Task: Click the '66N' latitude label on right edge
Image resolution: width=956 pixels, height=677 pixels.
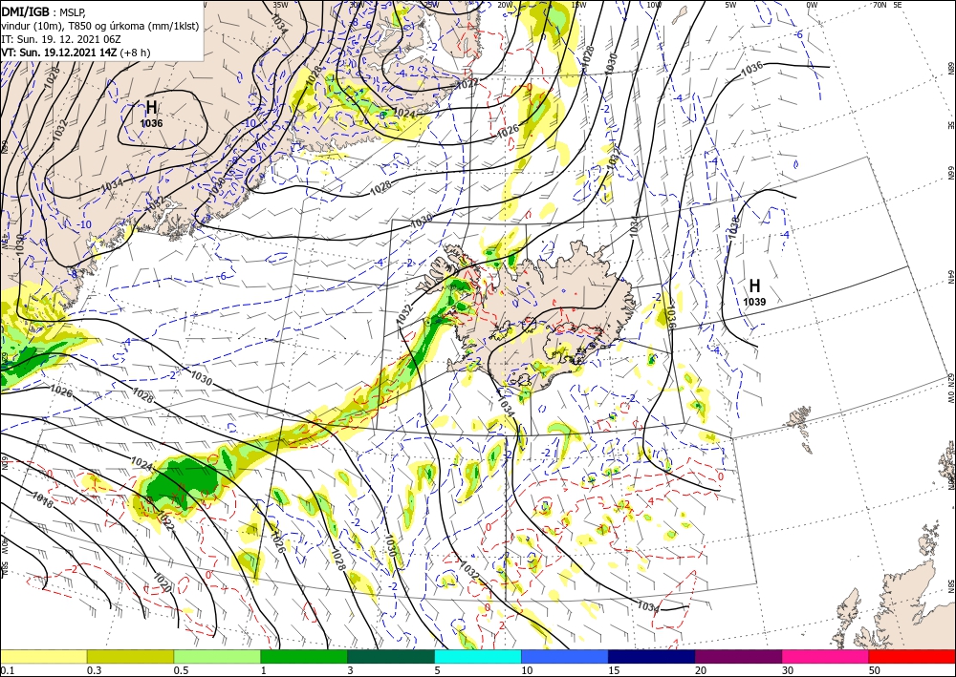Action: (951, 174)
